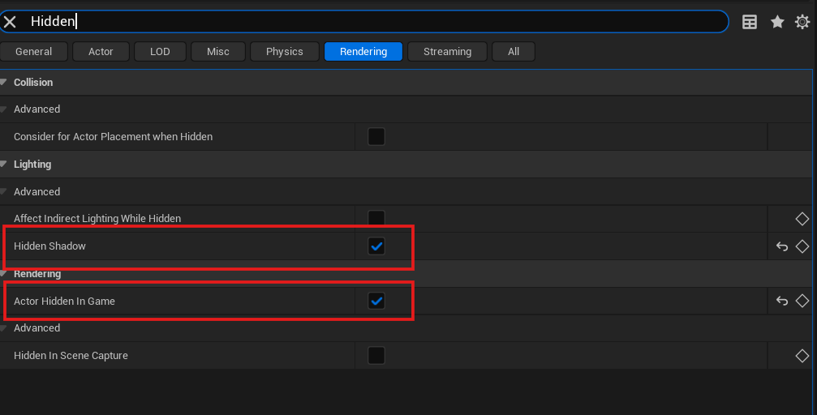Select the Hidden Shadow property label

[x=49, y=246]
